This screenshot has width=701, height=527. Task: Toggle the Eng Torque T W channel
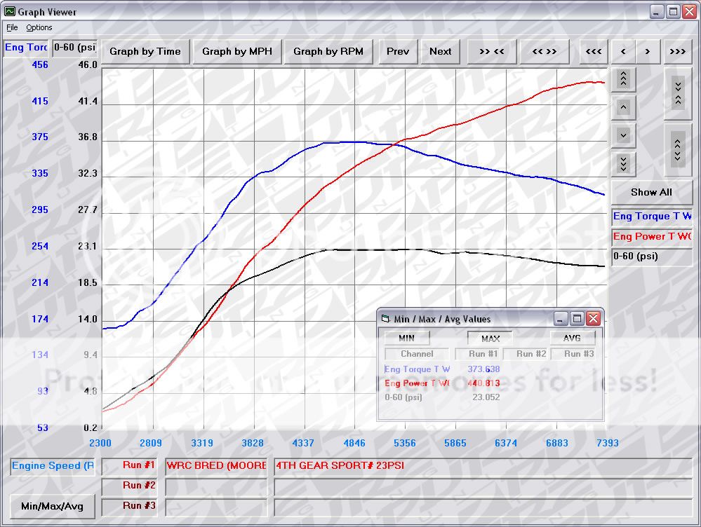(651, 217)
